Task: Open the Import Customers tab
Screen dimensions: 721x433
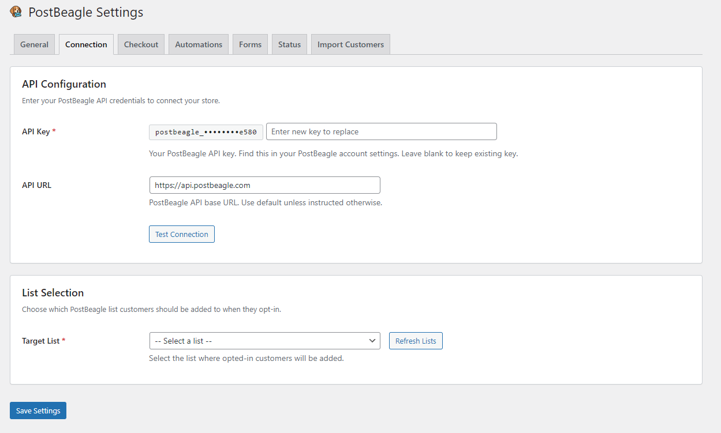Action: coord(350,44)
